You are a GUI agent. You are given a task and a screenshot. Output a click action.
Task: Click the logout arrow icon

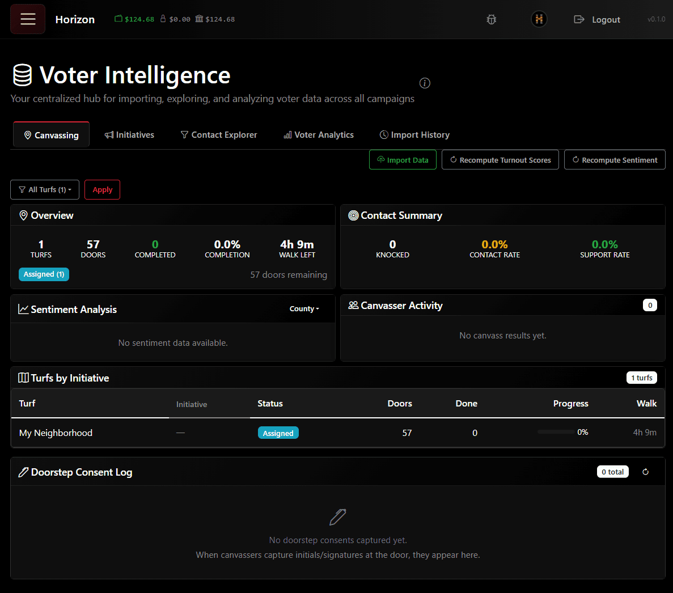tap(579, 19)
